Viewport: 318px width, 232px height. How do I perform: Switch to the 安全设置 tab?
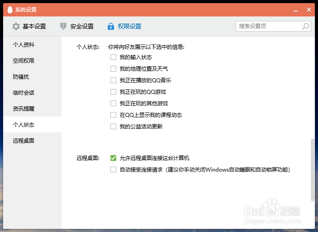tap(77, 26)
